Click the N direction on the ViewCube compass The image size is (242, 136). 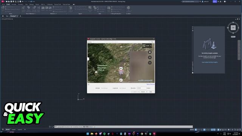point(233,23)
